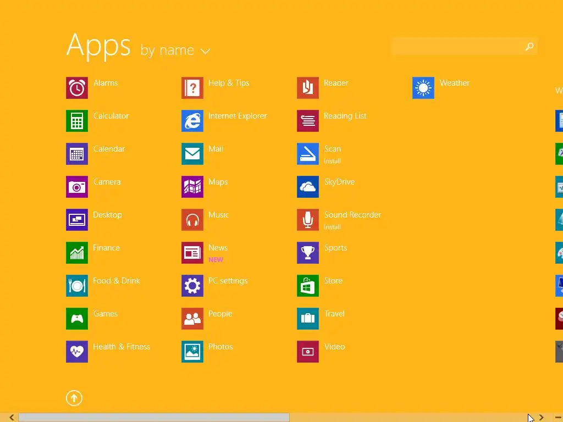This screenshot has width=563, height=422.
Task: Click the up-arrow Start screen button
Action: pos(74,398)
